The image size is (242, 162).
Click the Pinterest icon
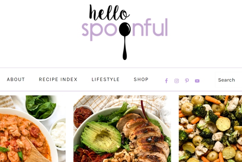(x=187, y=81)
